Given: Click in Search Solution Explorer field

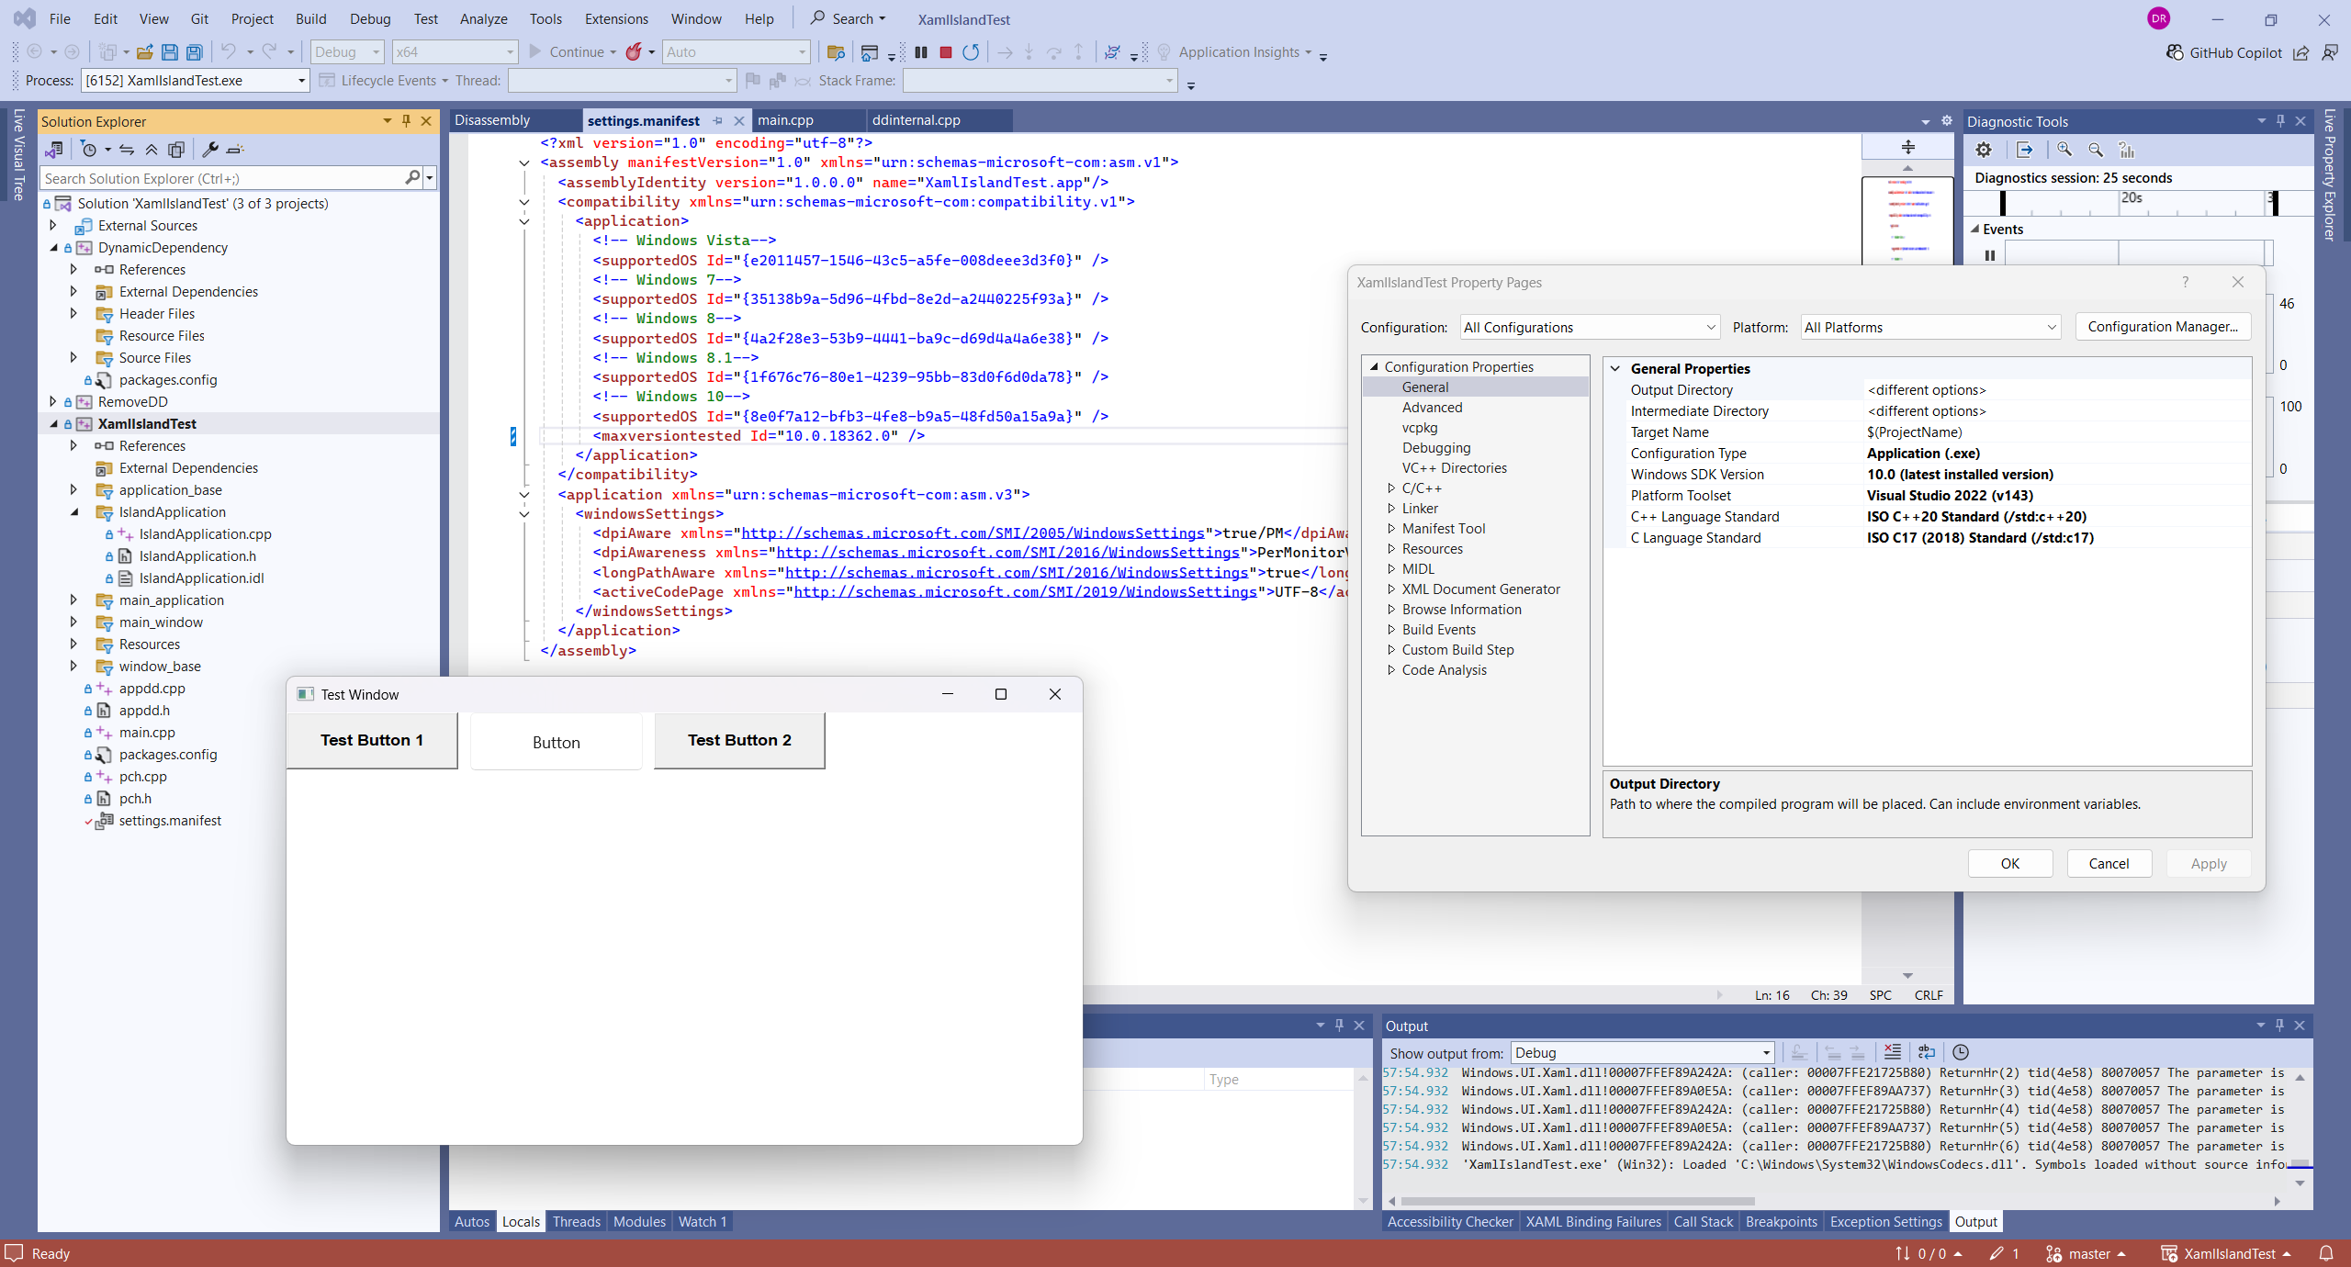Looking at the screenshot, I should click(x=224, y=178).
